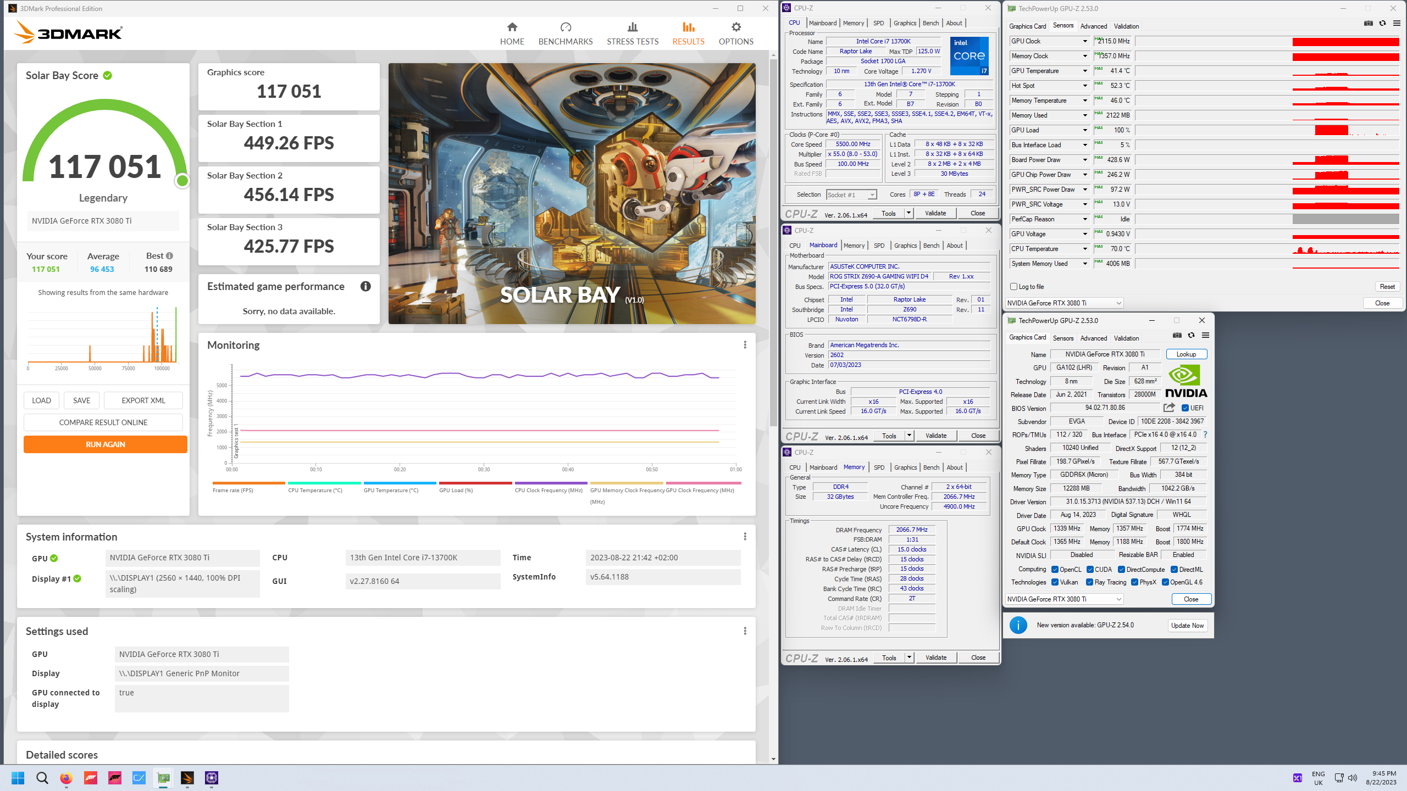
Task: Toggle the Ray Tracing checkbox
Action: (1090, 582)
